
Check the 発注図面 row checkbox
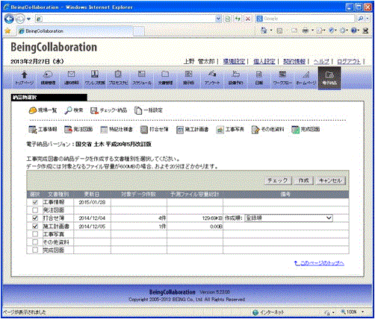tap(35, 210)
